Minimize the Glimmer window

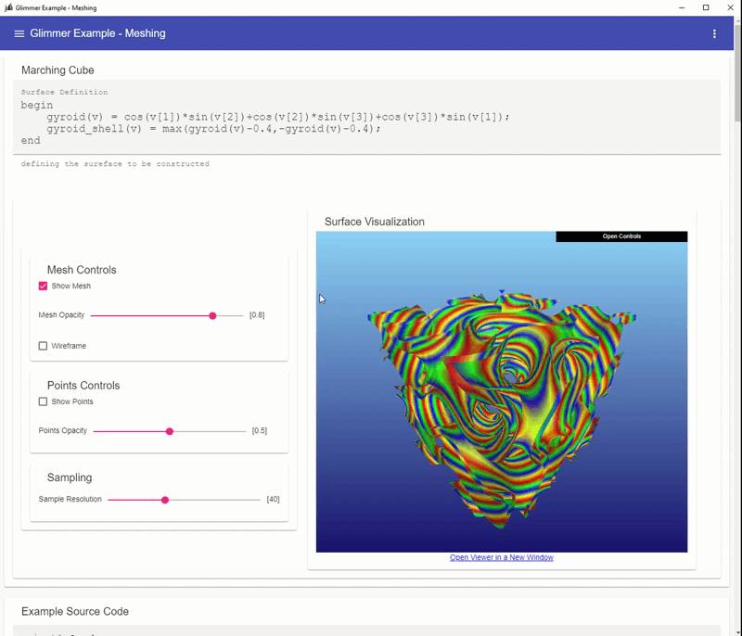point(682,7)
